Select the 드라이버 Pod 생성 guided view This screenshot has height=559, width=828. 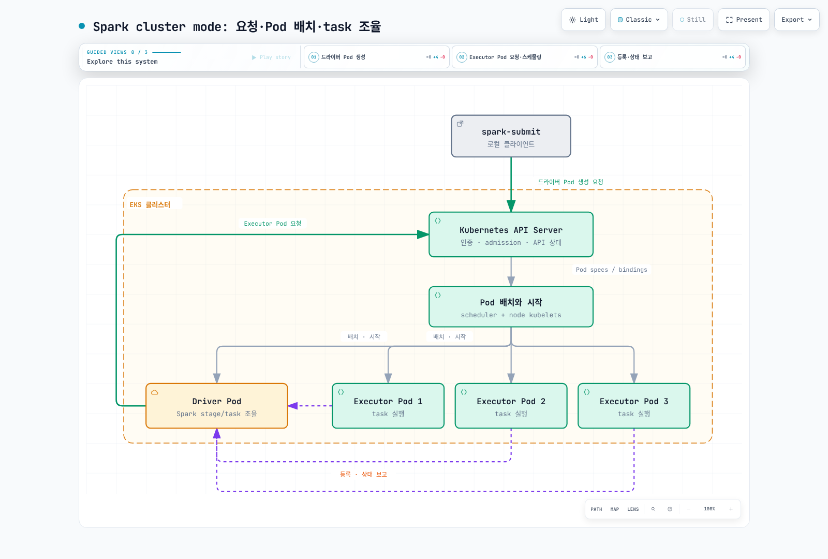[377, 57]
